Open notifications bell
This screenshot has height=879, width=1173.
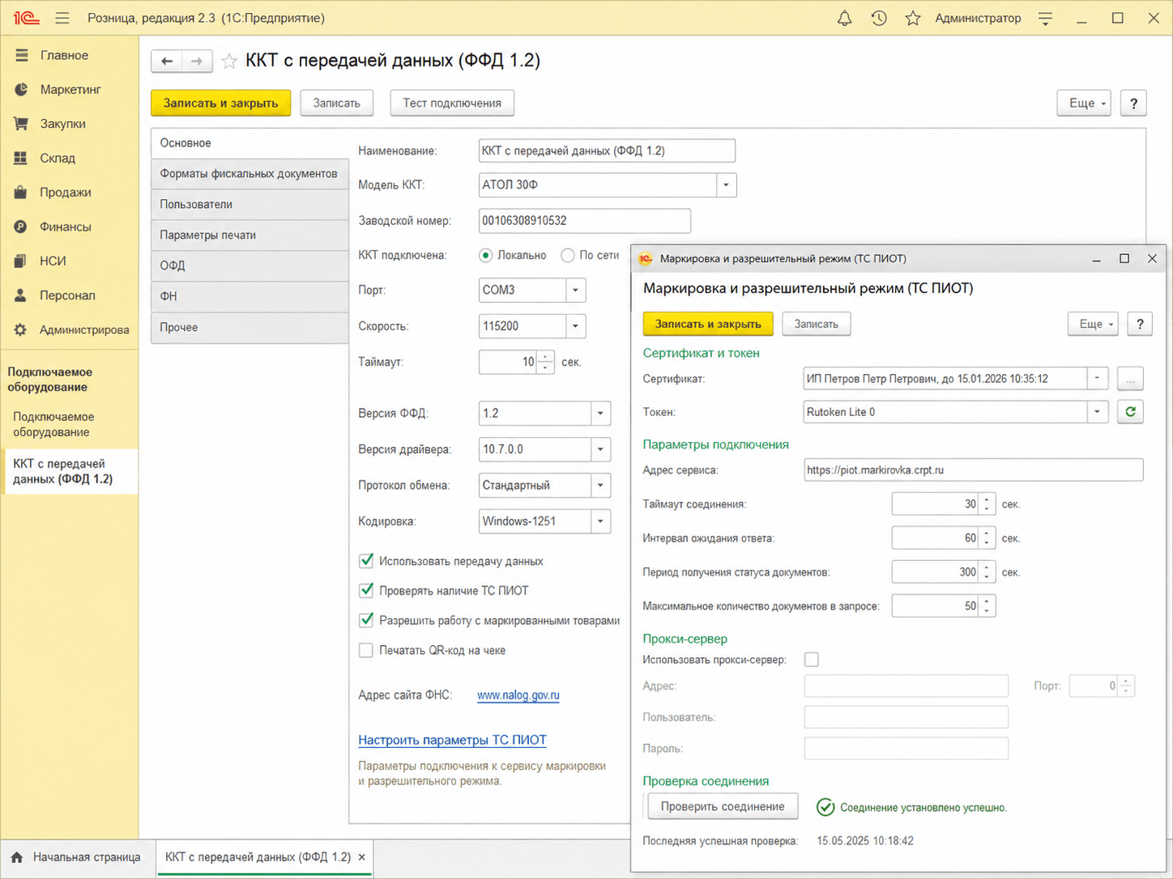click(x=844, y=18)
